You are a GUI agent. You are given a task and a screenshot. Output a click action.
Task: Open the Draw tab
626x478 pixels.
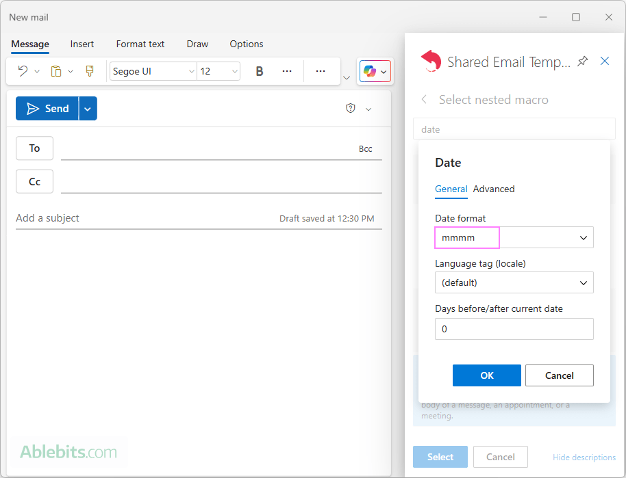coord(197,44)
